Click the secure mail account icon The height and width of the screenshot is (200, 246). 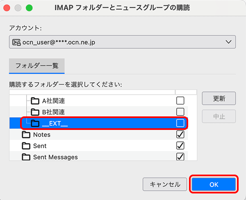16,42
